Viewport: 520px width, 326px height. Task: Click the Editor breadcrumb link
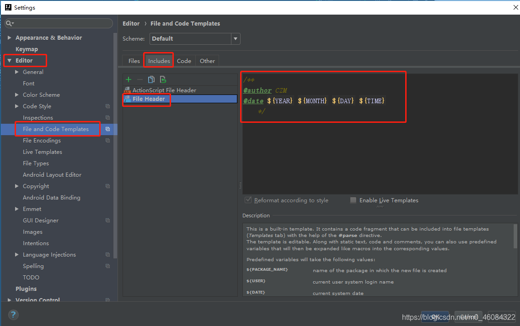pyautogui.click(x=131, y=23)
